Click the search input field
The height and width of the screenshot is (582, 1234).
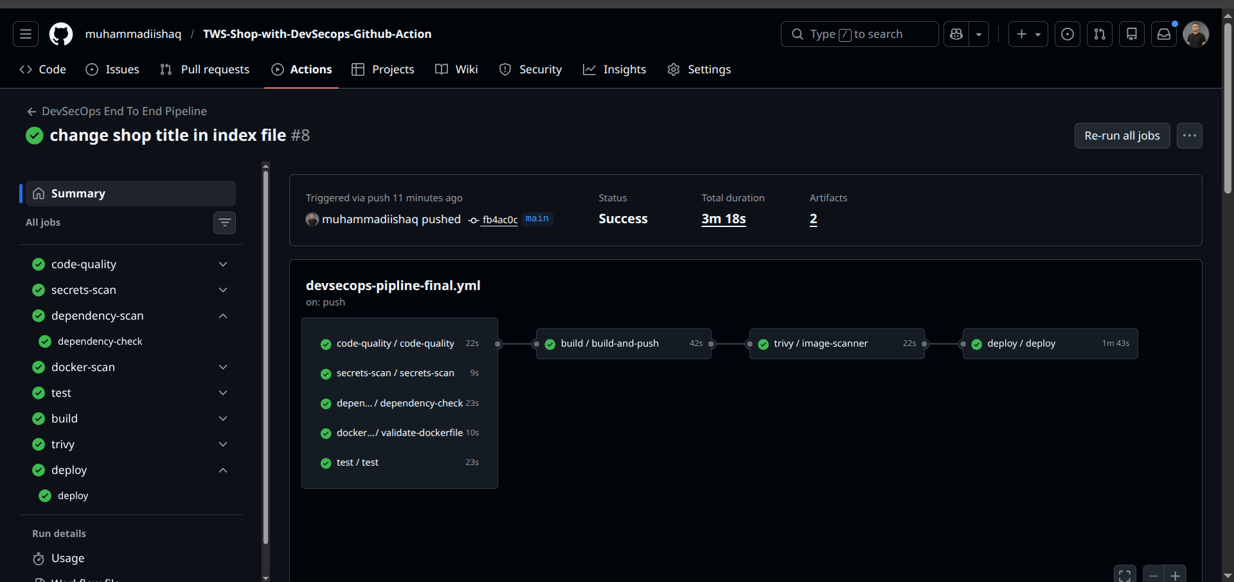coord(860,34)
